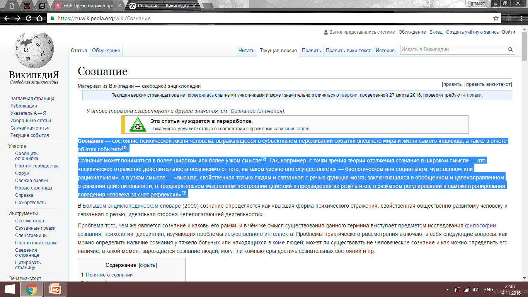The height and width of the screenshot is (297, 528).
Task: Go back using the browser back arrow
Action: pos(7,18)
